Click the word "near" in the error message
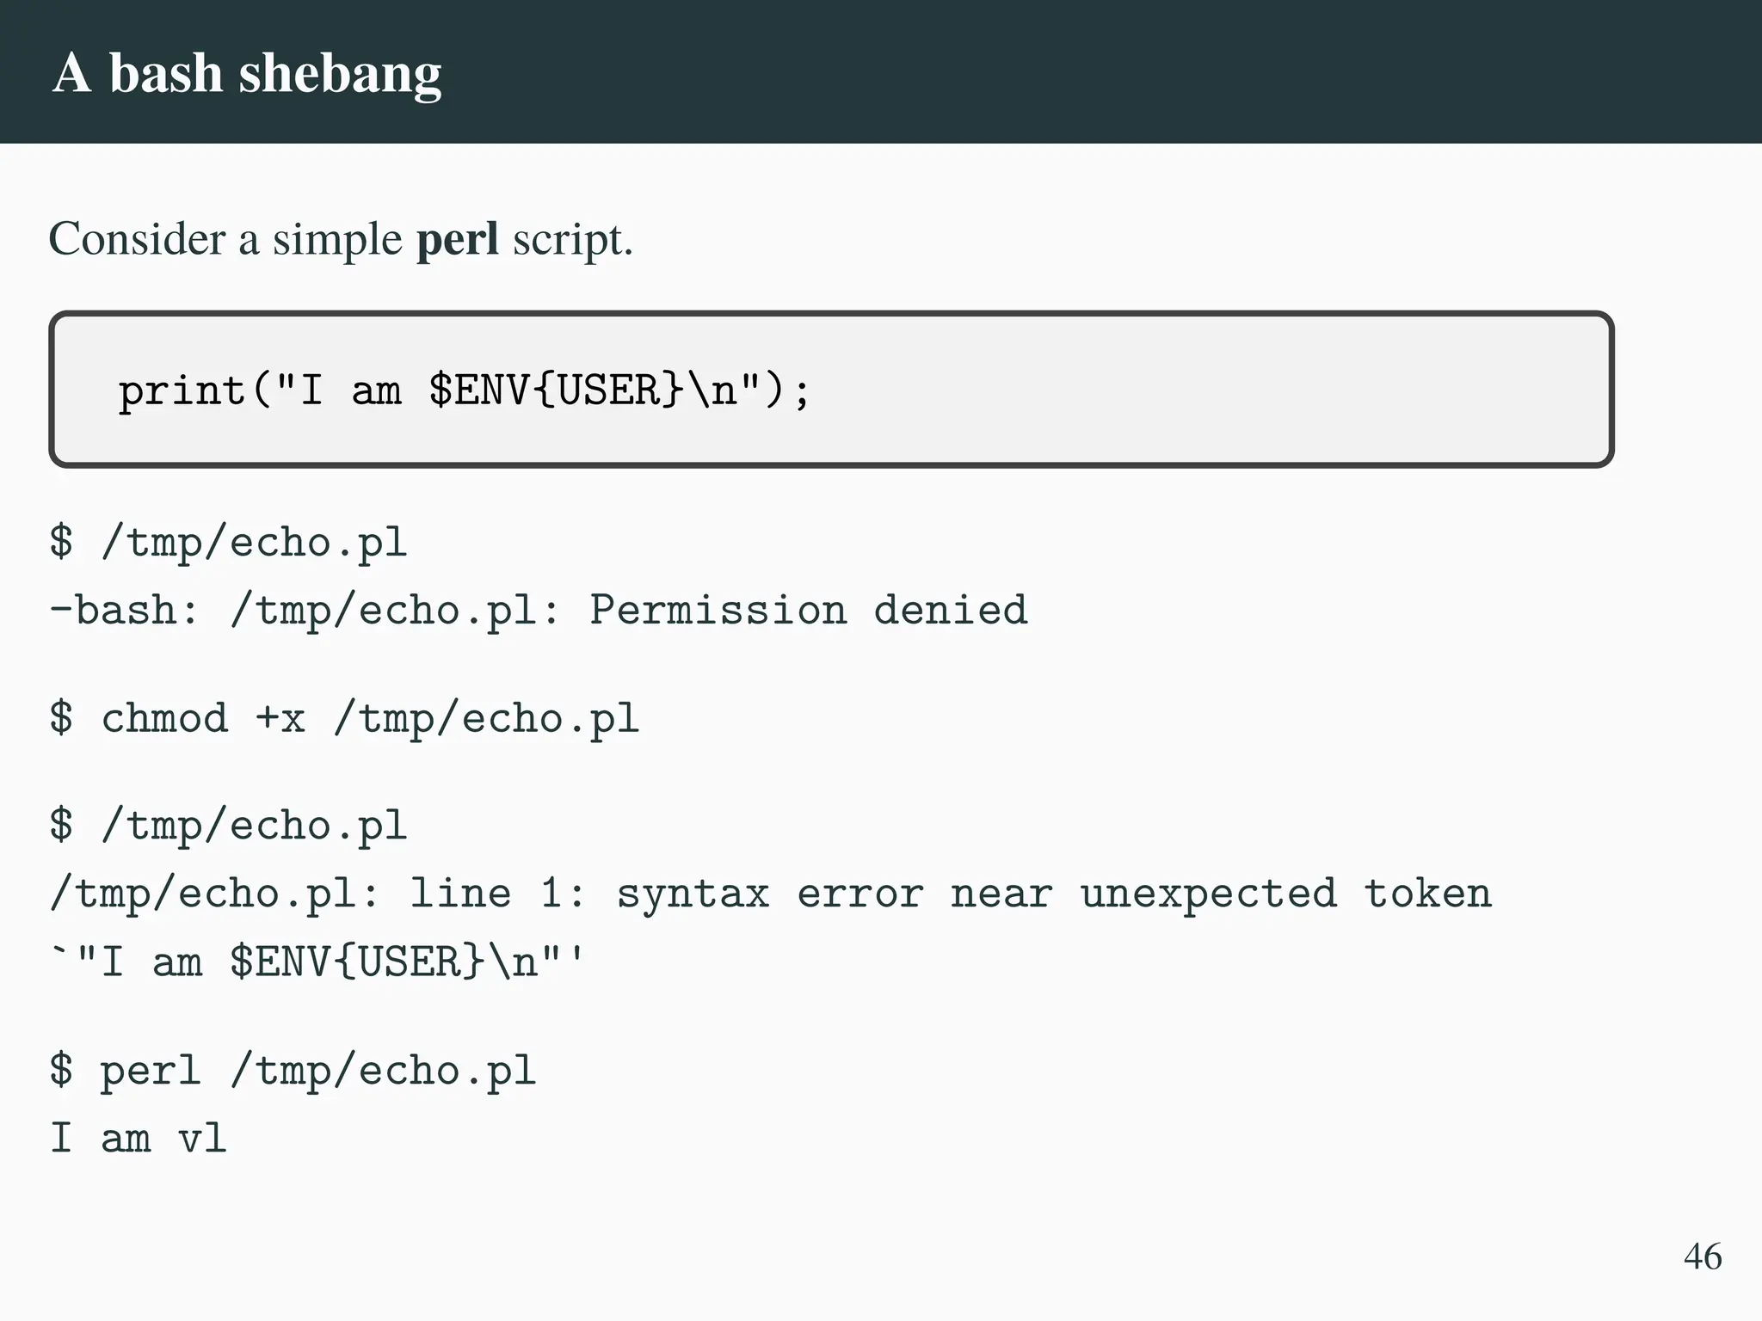The height and width of the screenshot is (1321, 1762). click(1001, 894)
